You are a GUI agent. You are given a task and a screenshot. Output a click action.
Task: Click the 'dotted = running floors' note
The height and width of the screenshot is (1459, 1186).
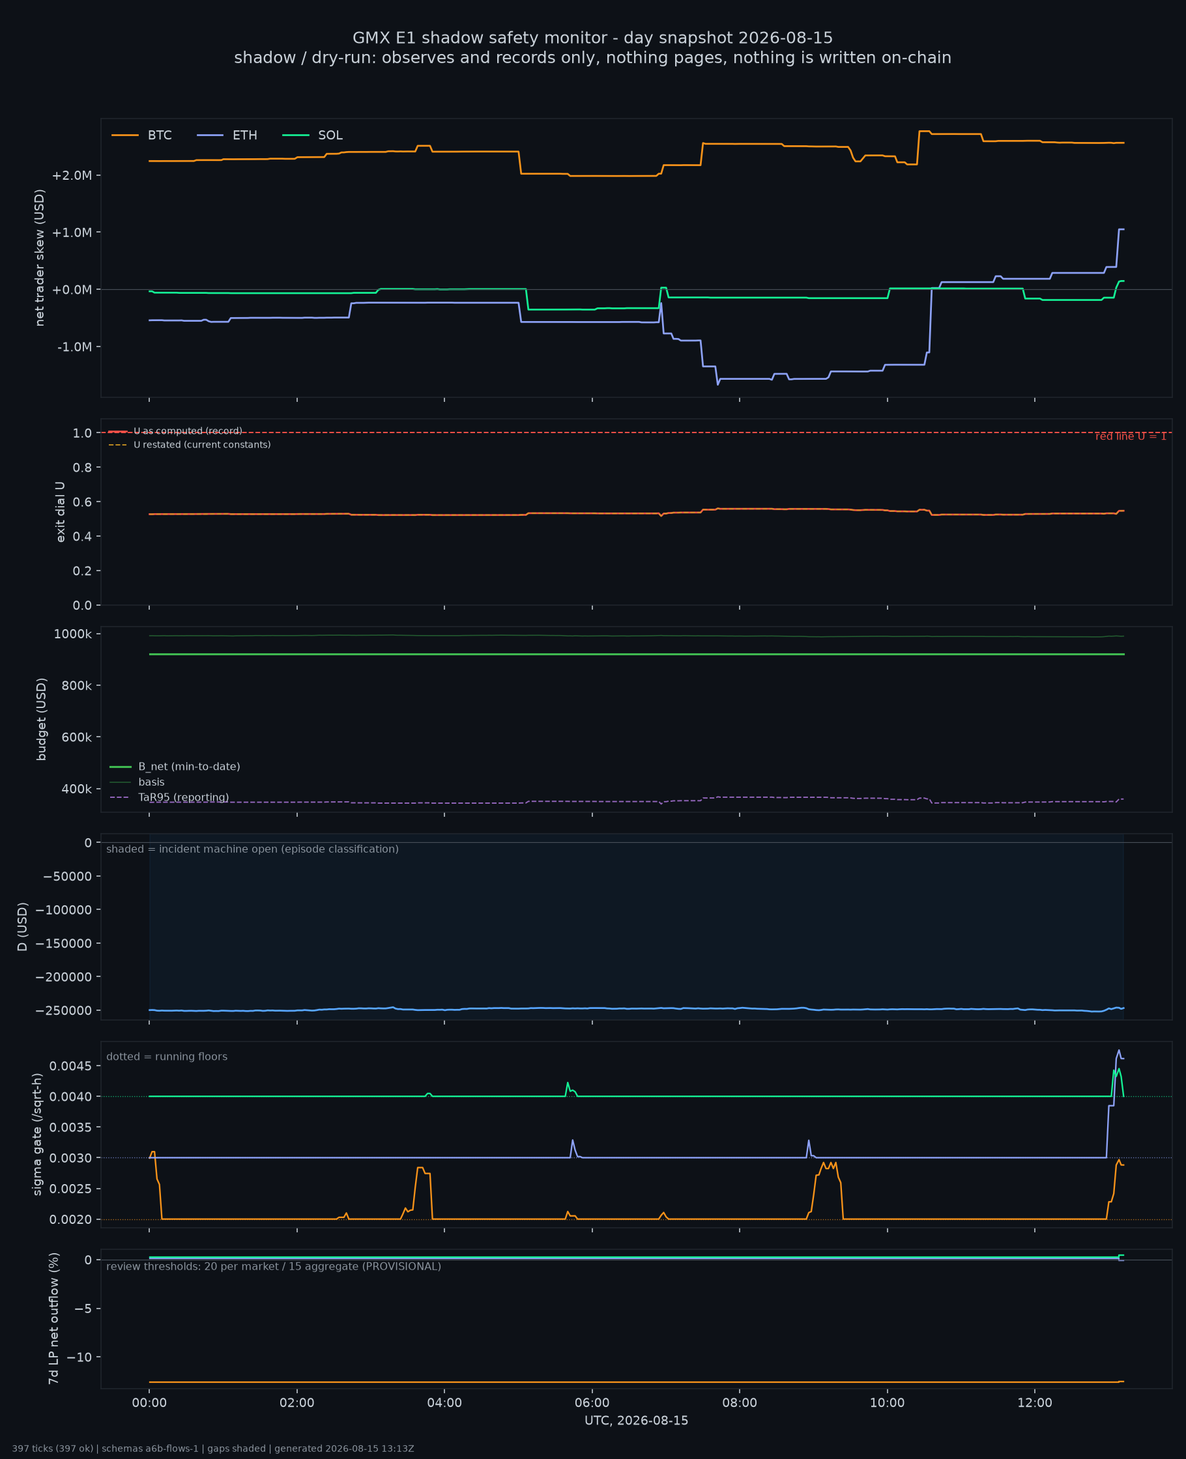(x=167, y=1057)
